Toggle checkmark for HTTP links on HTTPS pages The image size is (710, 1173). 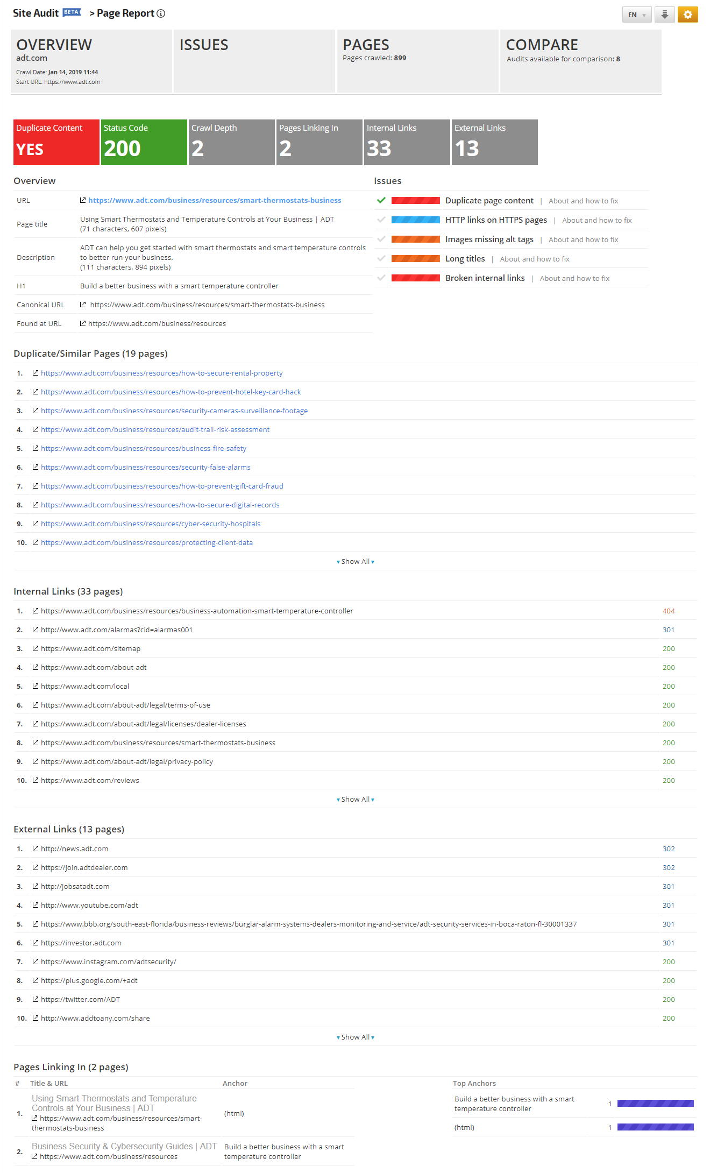[381, 220]
